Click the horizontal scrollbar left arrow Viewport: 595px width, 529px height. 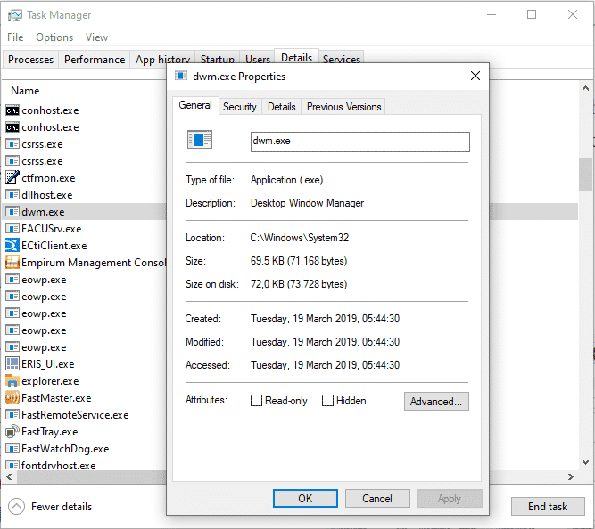click(9, 476)
